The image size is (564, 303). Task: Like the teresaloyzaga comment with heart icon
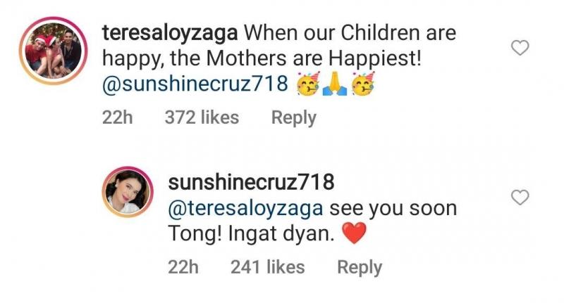pos(520,49)
